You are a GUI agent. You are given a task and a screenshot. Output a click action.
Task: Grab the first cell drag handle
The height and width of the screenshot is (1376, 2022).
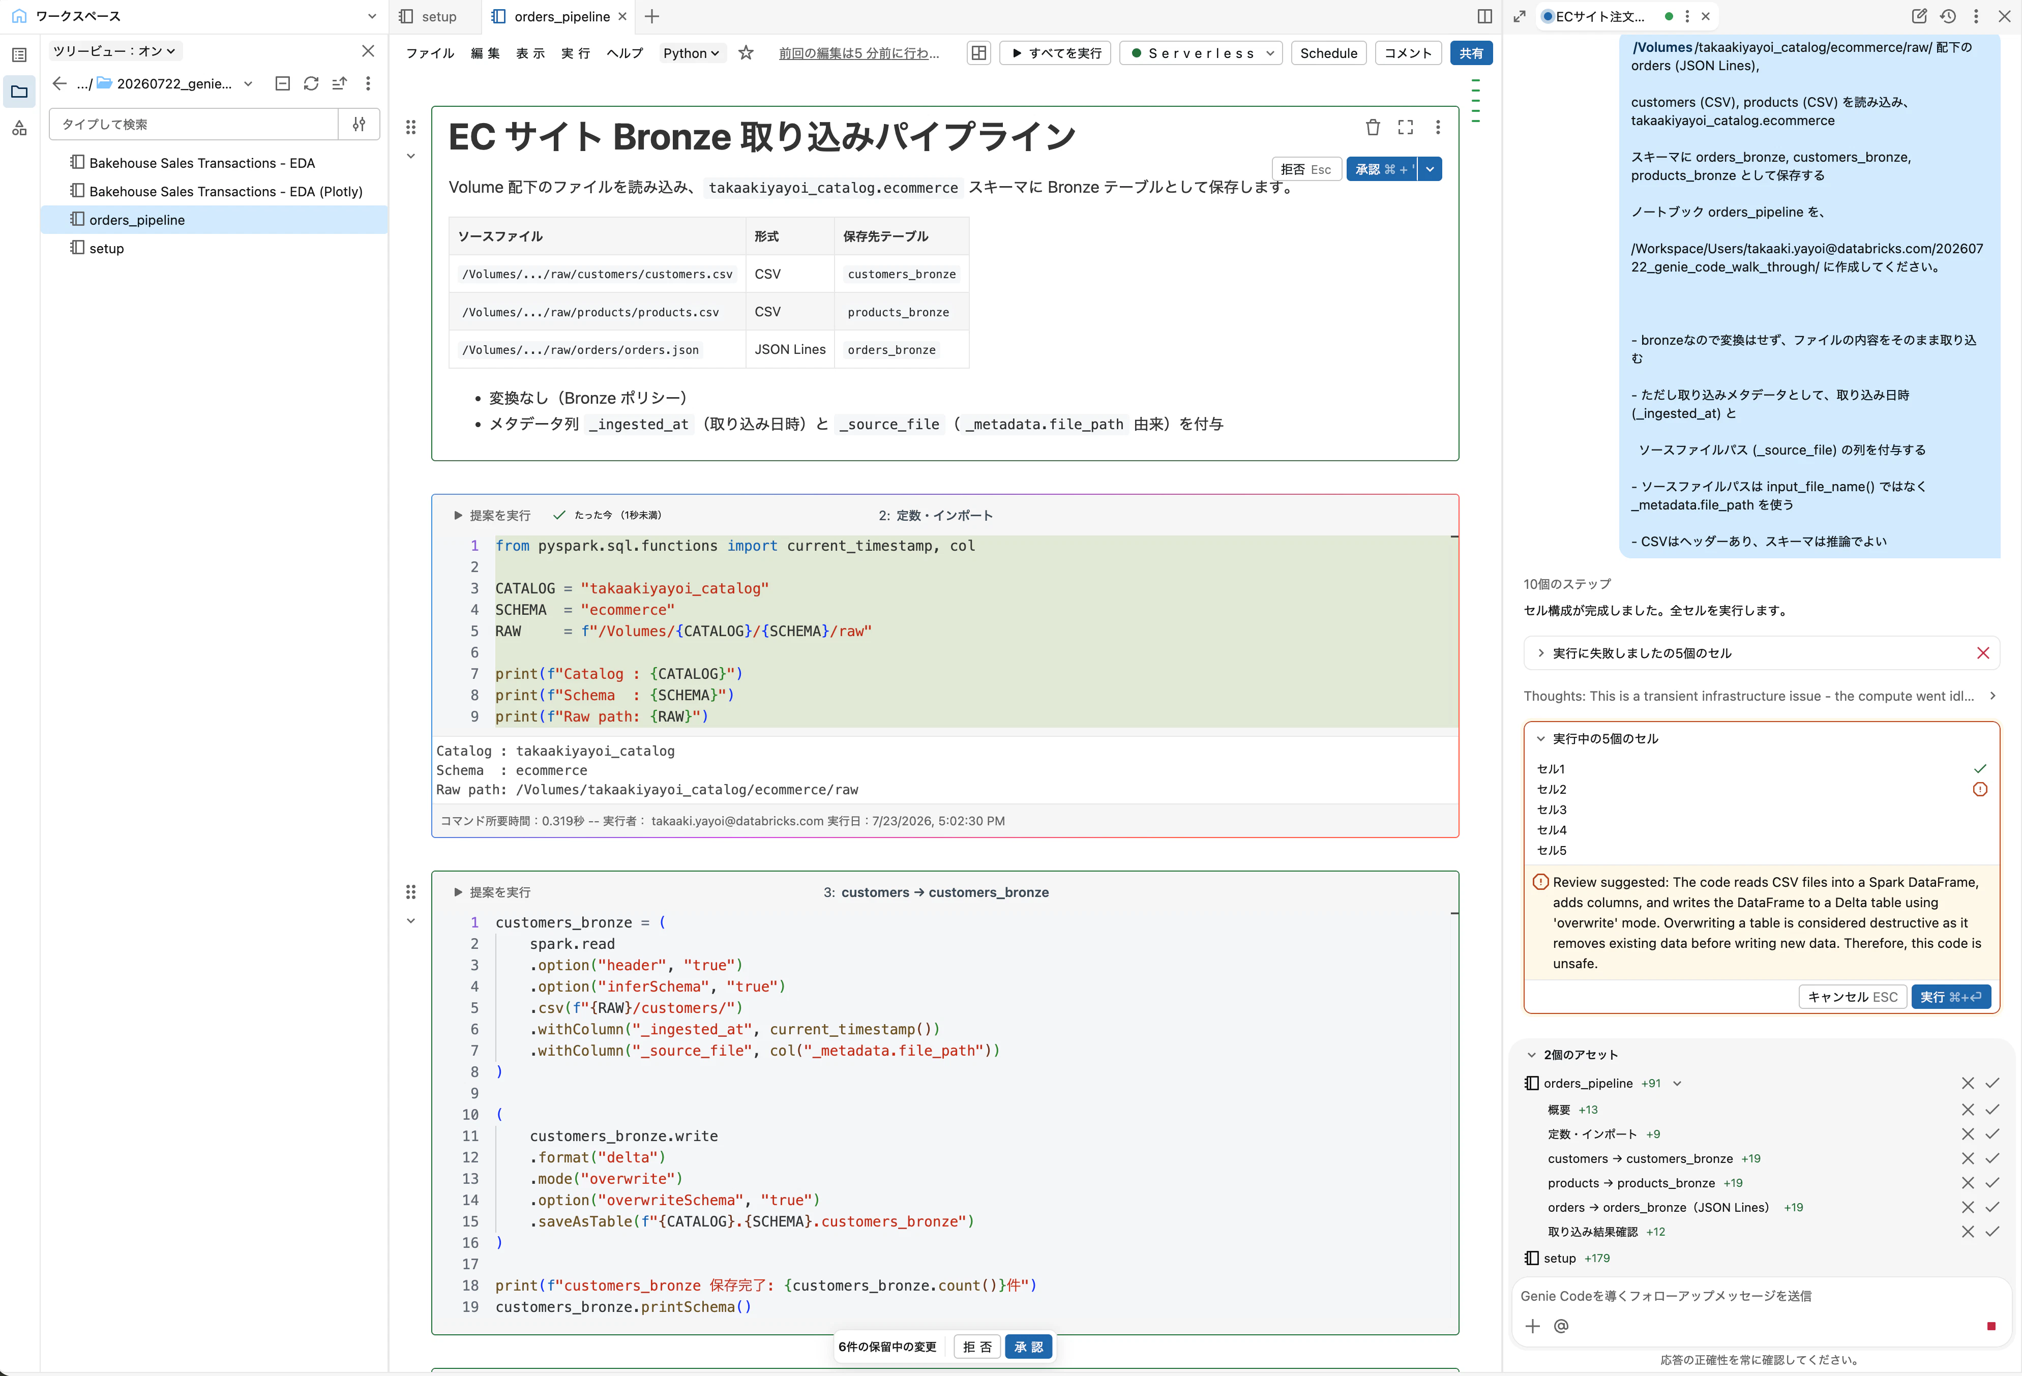point(411,127)
